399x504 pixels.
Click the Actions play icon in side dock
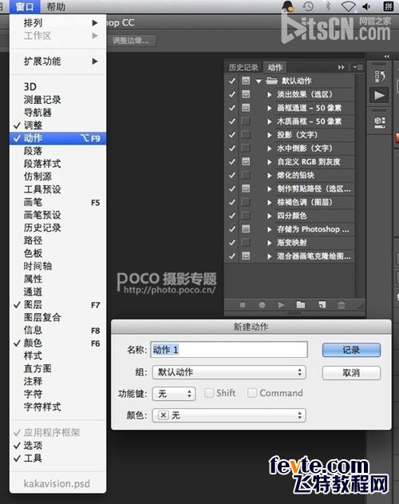pyautogui.click(x=379, y=95)
